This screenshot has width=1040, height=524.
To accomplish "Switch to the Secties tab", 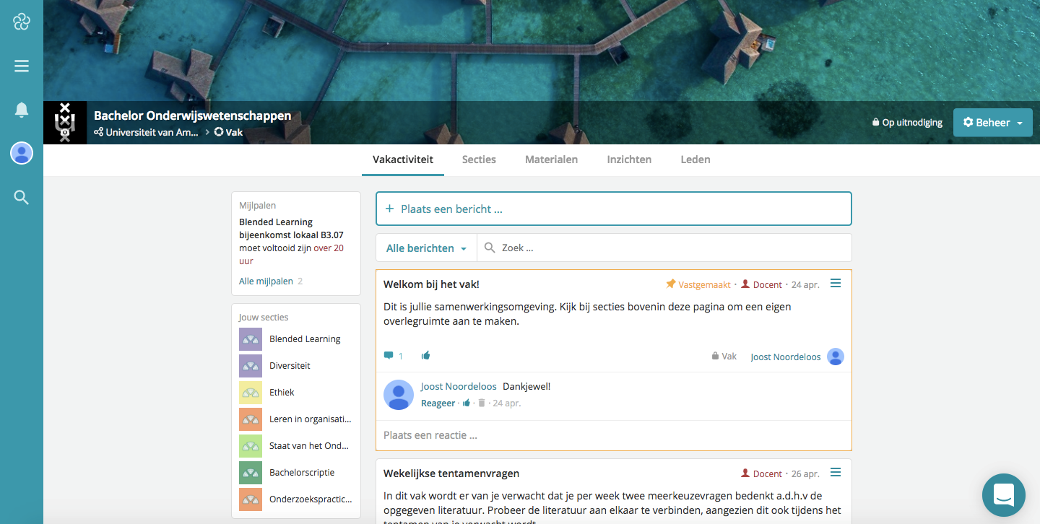I will click(479, 160).
